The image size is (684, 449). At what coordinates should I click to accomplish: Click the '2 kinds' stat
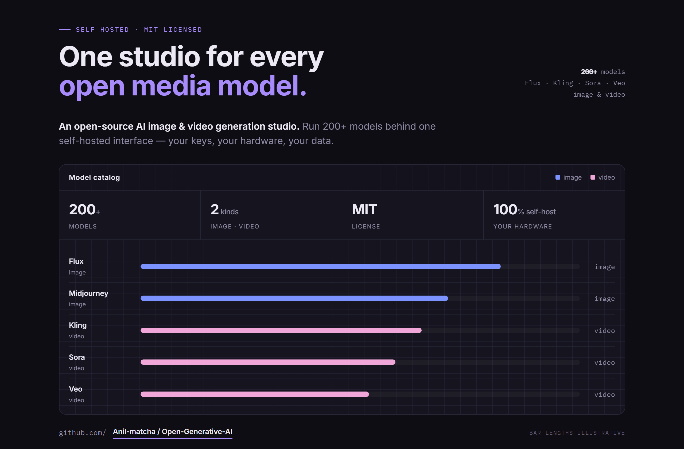click(224, 210)
